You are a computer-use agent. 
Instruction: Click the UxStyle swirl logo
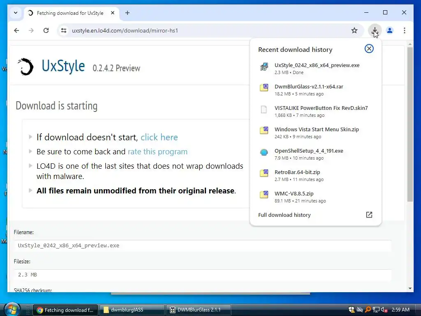26,67
